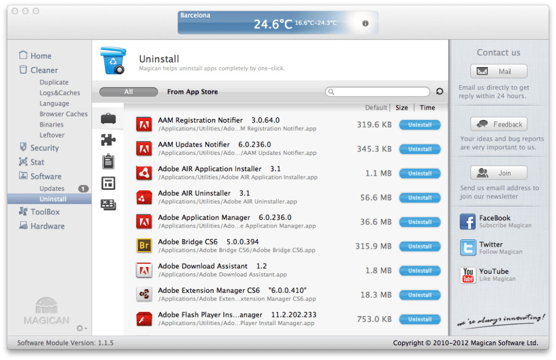The height and width of the screenshot is (360, 556).
Task: Open the Home section
Action: click(35, 56)
